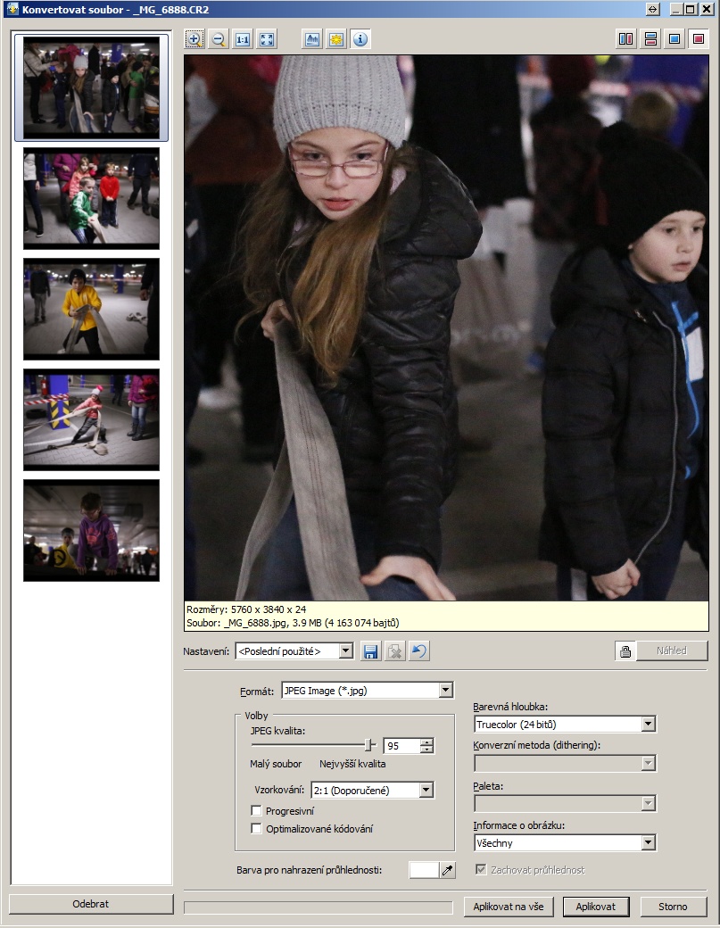
Task: Select the child in yellow jacket thumbnail
Action: pos(91,309)
